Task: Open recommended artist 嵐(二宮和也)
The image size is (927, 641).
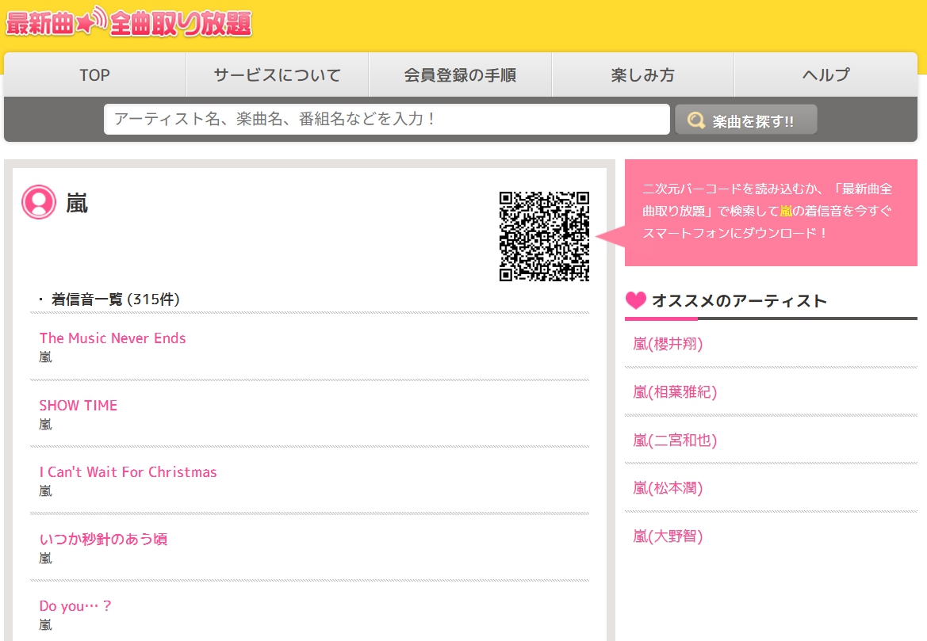Action: point(675,440)
